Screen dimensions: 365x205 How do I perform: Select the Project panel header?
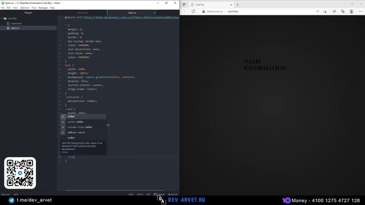pos(28,13)
